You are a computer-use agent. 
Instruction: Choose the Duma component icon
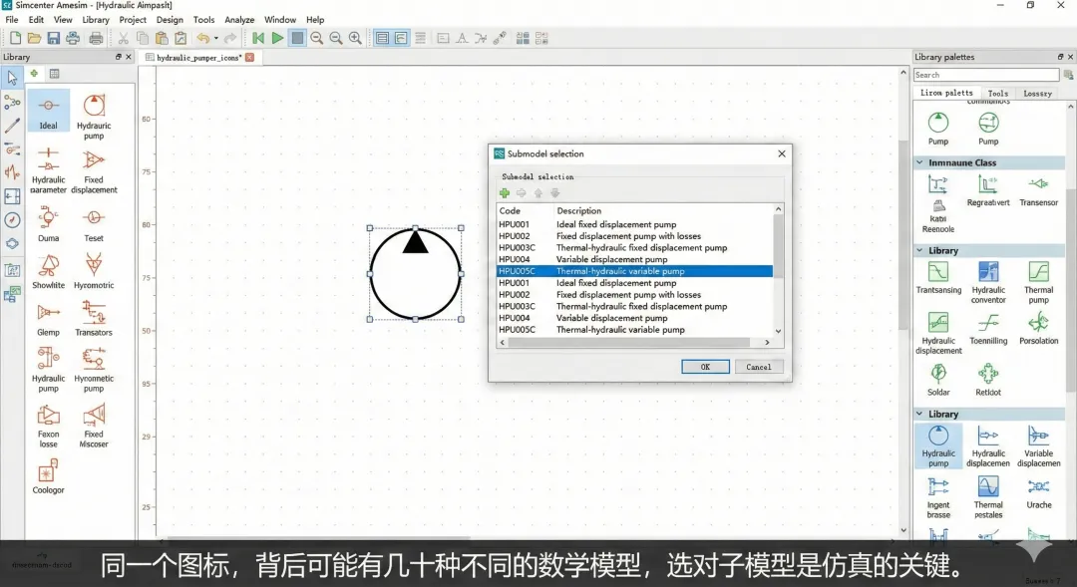pyautogui.click(x=48, y=224)
